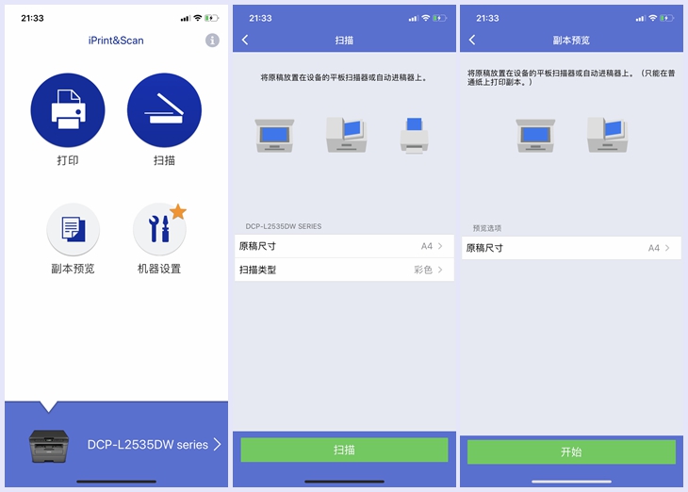Viewport: 688px width, 492px height.
Task: Select flatbed scanner illustration on 扫描 screen
Action: coord(274,135)
